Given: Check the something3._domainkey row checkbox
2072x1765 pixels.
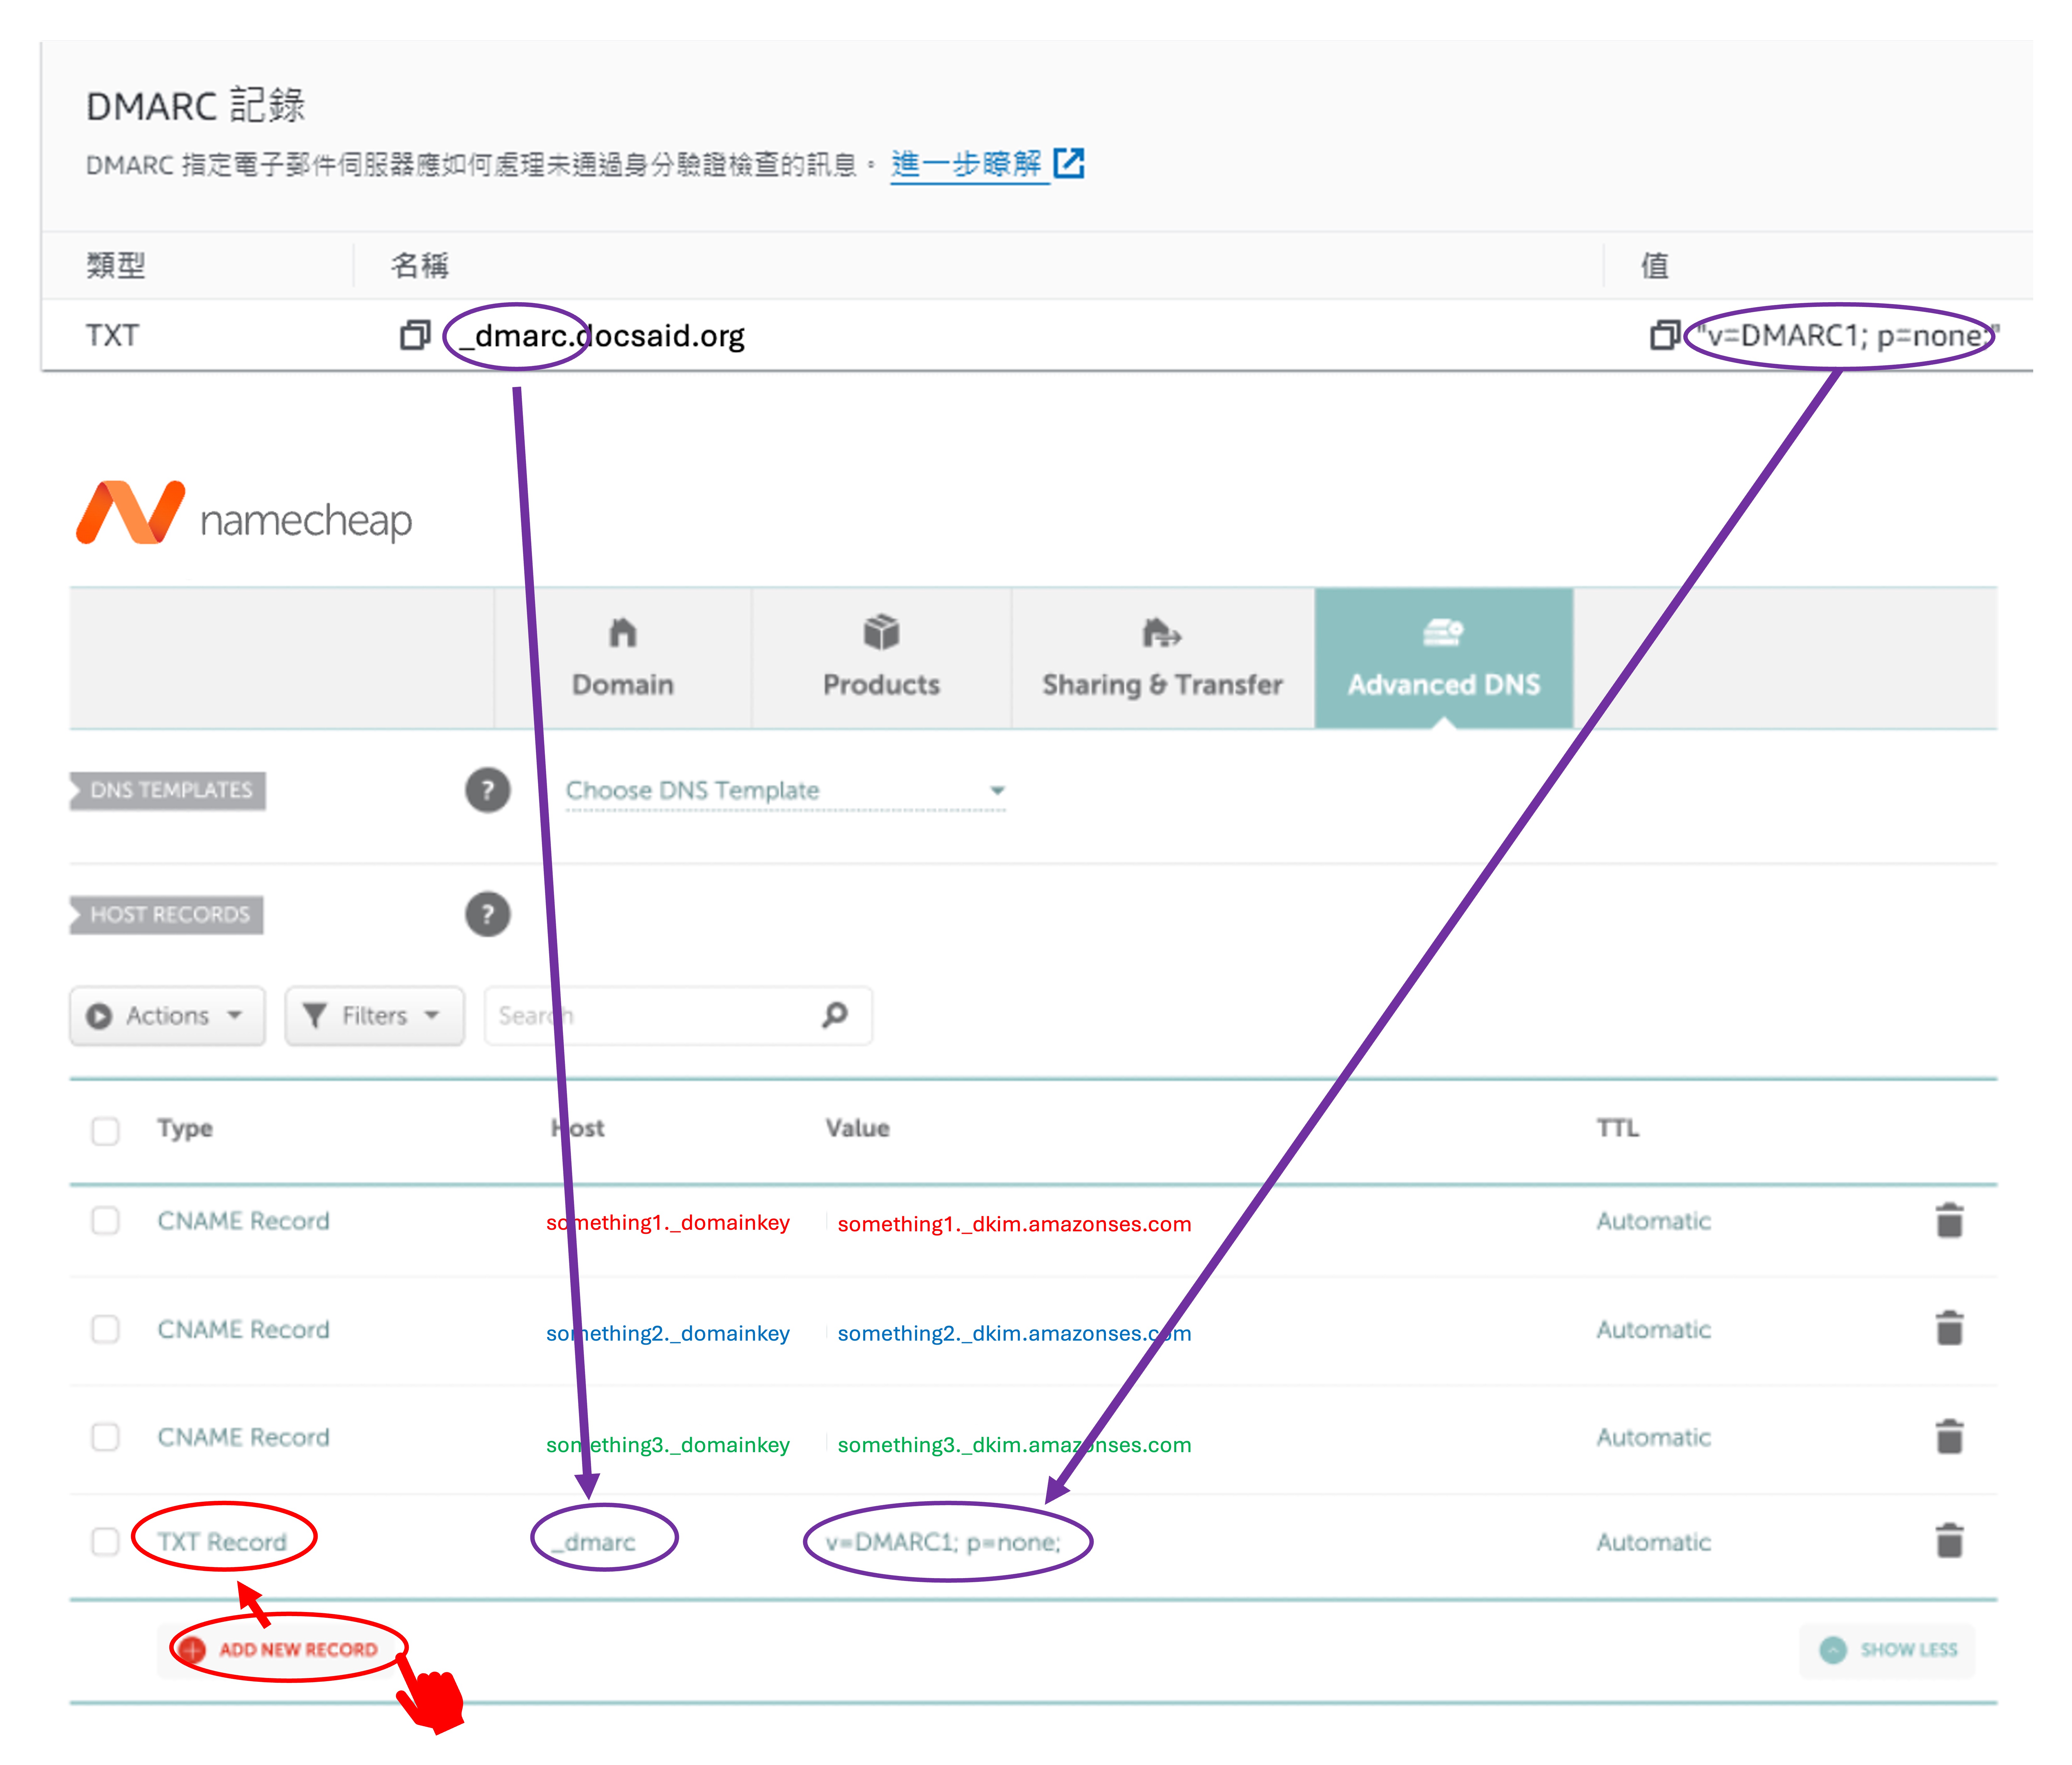Looking at the screenshot, I should tap(105, 1437).
